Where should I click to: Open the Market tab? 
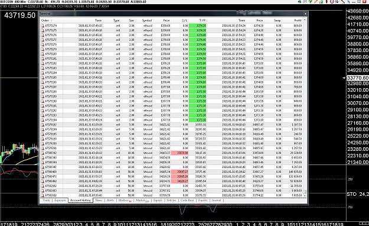[x=142, y=201]
